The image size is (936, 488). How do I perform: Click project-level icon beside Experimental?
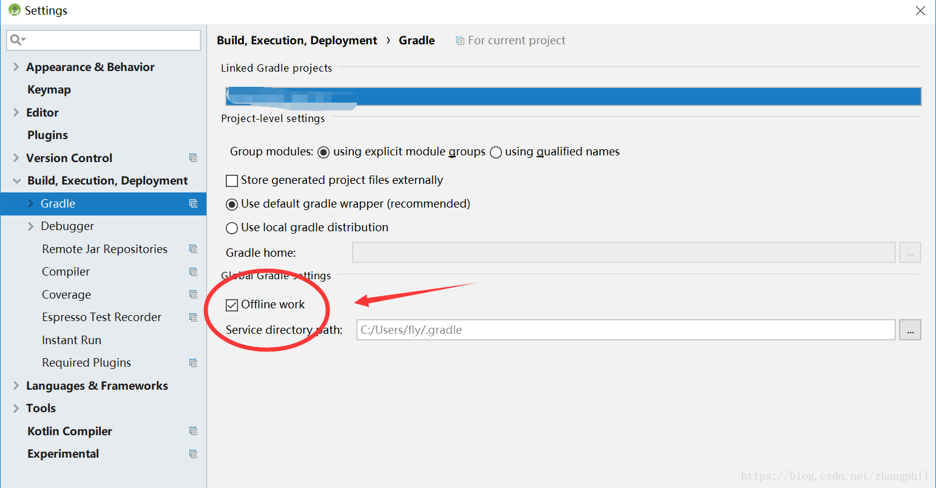point(193,453)
